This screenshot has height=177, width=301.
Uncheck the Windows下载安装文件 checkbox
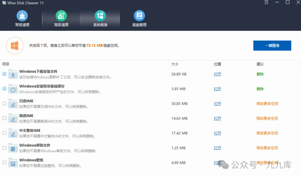[x=4, y=74]
